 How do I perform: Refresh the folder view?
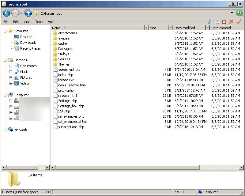(239, 13)
